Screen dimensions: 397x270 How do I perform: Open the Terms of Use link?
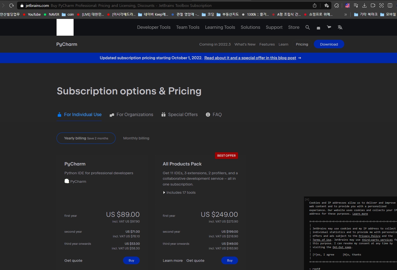(322, 240)
